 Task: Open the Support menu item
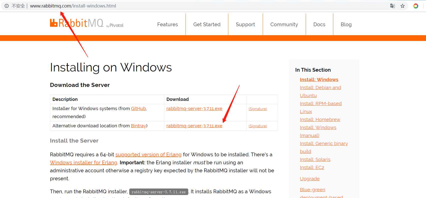click(x=245, y=24)
